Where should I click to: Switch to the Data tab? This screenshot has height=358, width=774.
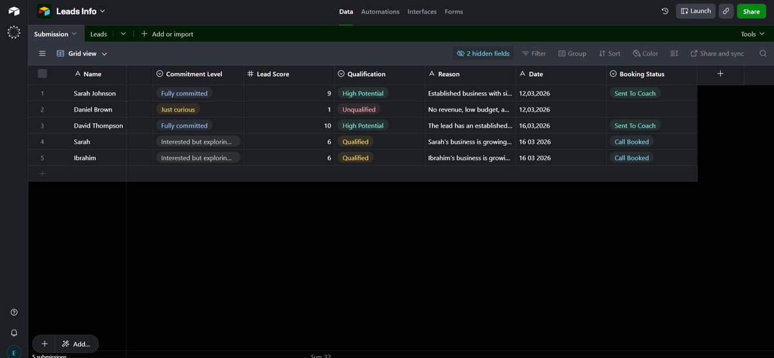(x=346, y=12)
